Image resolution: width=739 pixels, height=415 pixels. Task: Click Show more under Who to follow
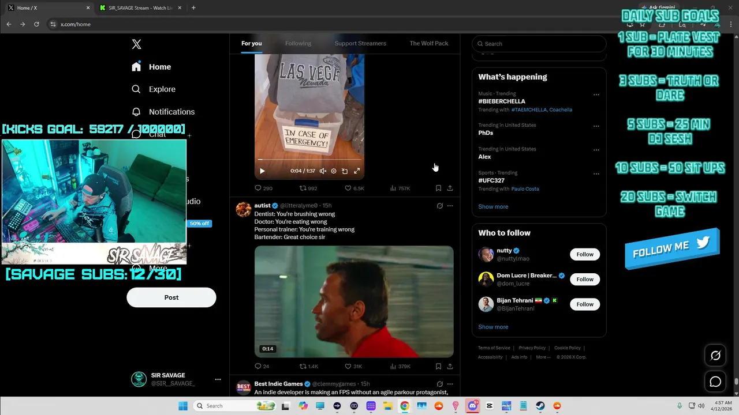pyautogui.click(x=493, y=327)
